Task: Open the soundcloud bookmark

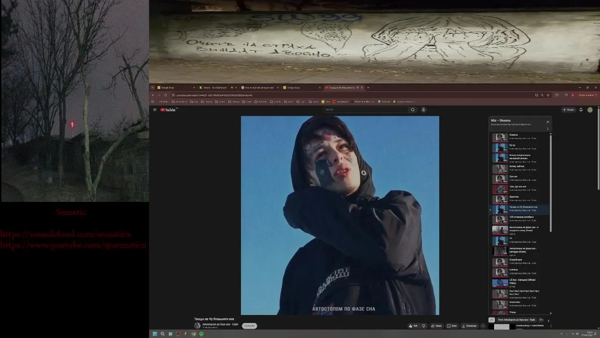Action: 341,101
